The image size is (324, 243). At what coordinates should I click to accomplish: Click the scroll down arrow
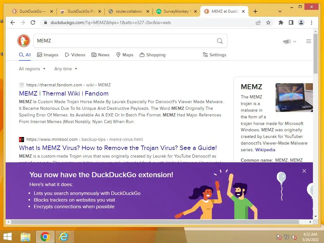point(315,216)
